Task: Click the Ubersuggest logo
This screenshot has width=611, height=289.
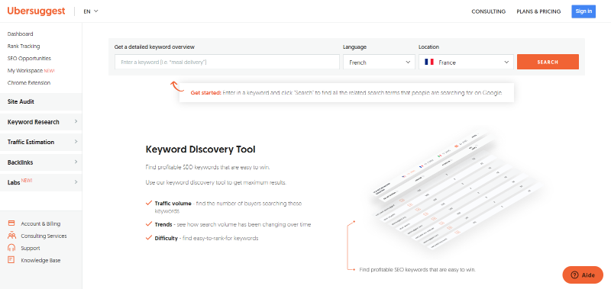Action: click(x=36, y=11)
